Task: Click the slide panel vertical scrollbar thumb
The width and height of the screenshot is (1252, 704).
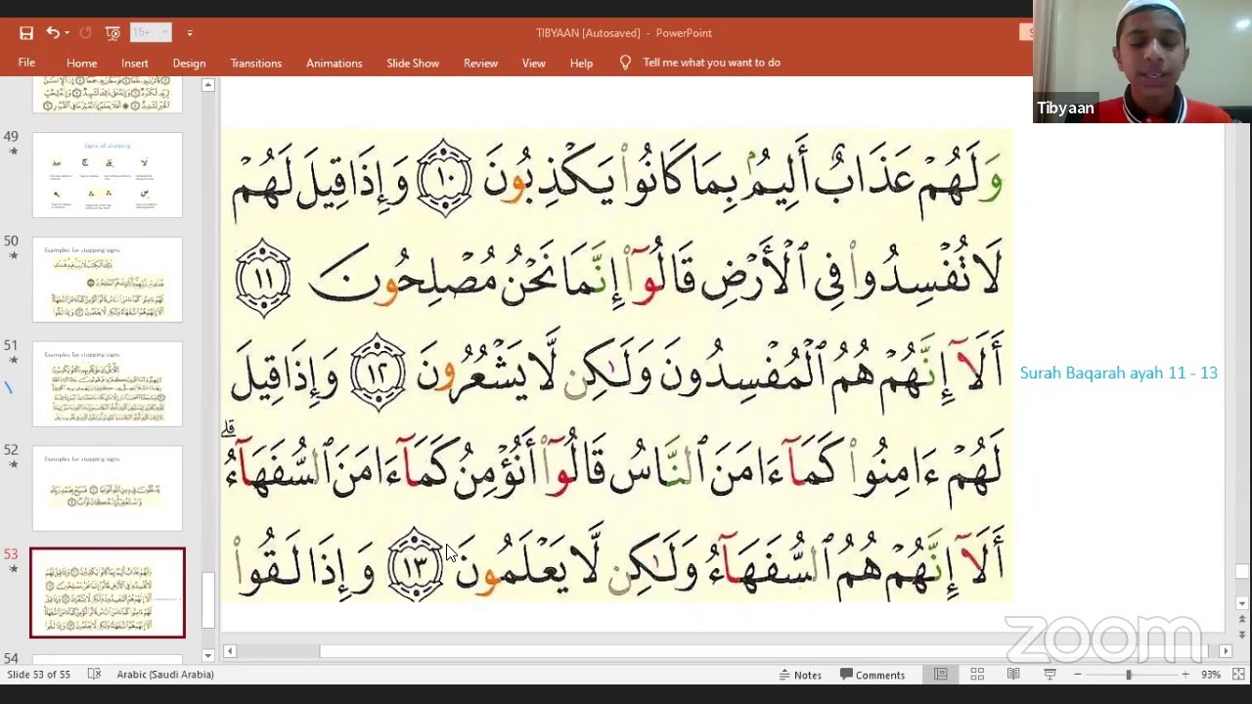Action: [207, 599]
